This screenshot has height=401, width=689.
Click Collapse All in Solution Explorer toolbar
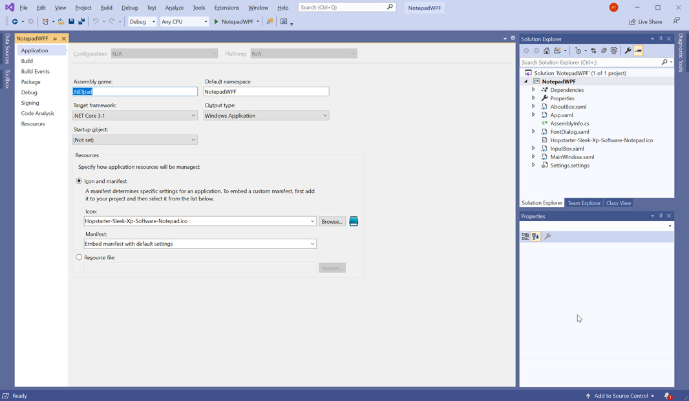coord(604,50)
